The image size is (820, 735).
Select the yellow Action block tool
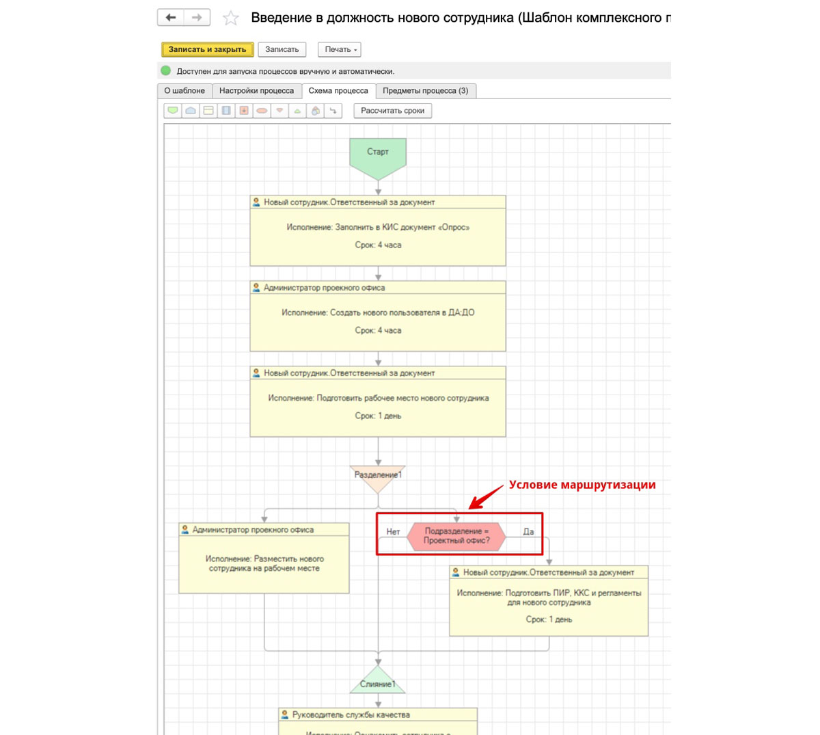(x=208, y=110)
